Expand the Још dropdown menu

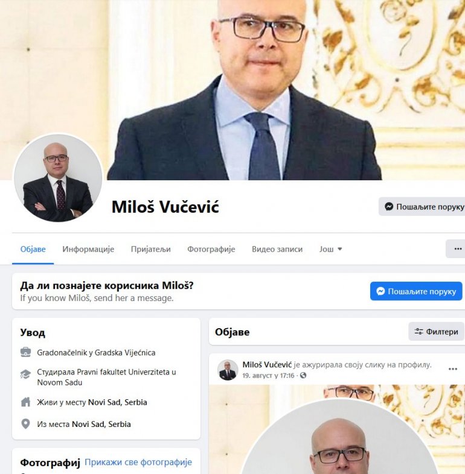click(x=330, y=249)
